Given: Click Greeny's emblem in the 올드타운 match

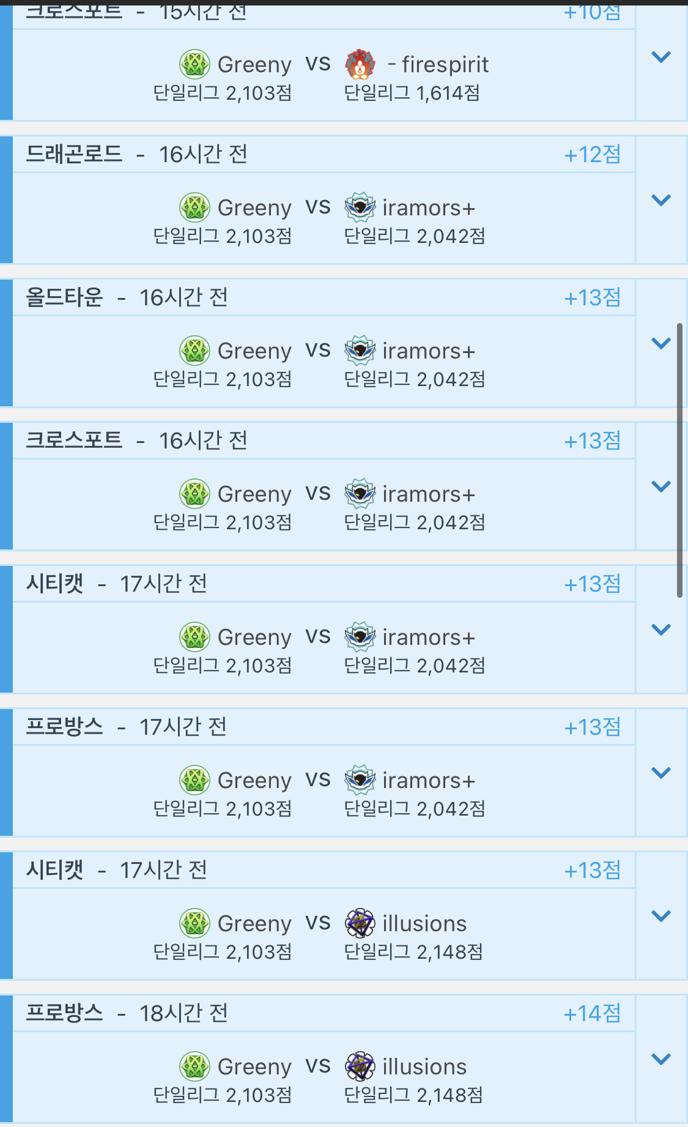Looking at the screenshot, I should (194, 351).
